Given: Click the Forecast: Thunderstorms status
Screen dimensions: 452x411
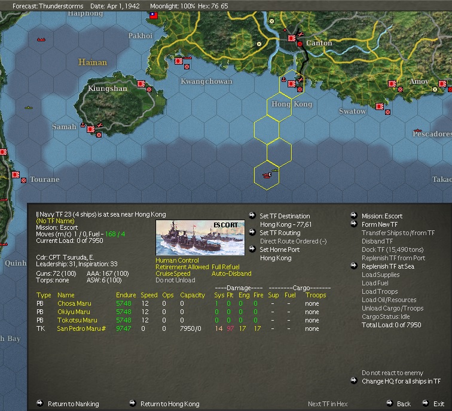Looking at the screenshot, I should (48, 6).
